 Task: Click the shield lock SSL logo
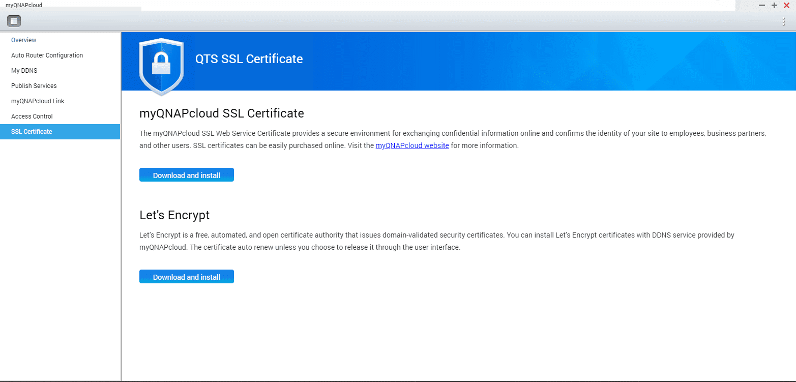[x=161, y=66]
